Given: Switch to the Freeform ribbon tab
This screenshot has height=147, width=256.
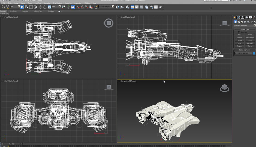Looking at the screenshot, I should 13,11.
